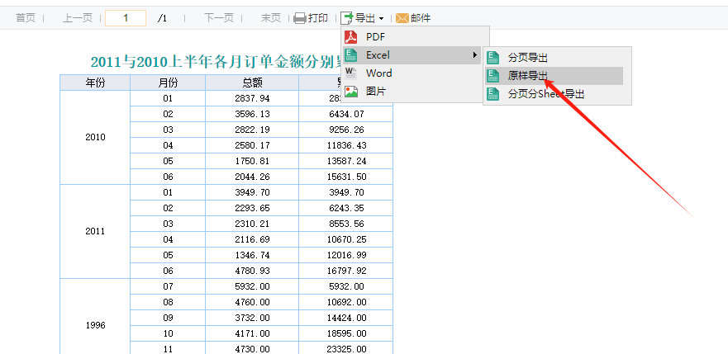728x354 pixels.
Task: Click total value 1750.81
Action: coord(252,161)
